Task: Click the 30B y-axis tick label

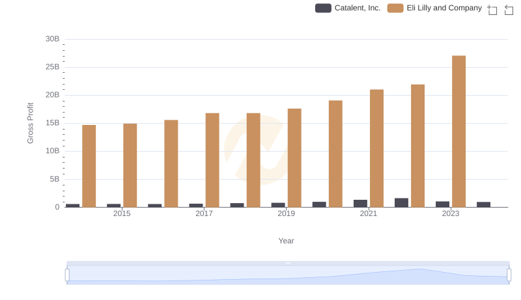Action: pos(52,39)
